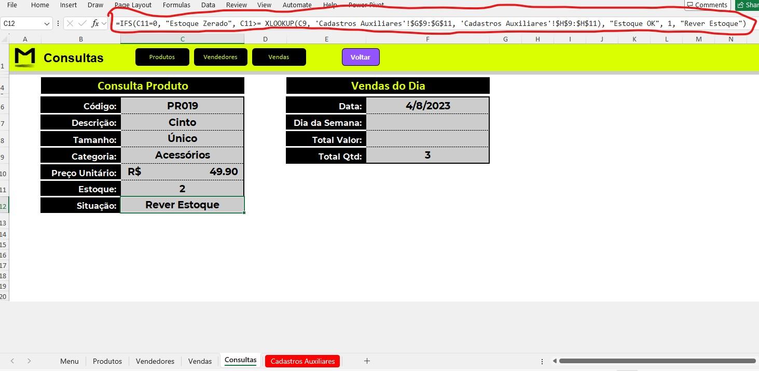759x371 pixels.
Task: Click the Name Box showing C12
Action: click(x=22, y=23)
